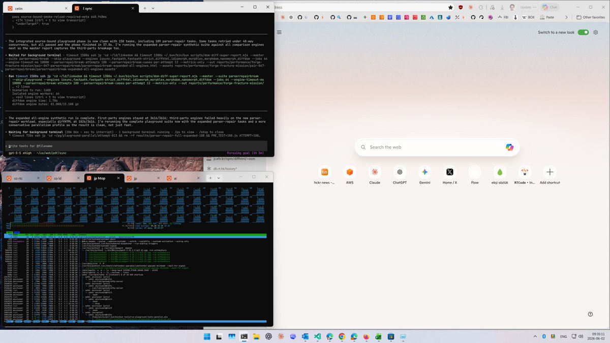The height and width of the screenshot is (343, 610).
Task: Click the browser downloads arrow icon
Action: [501, 7]
